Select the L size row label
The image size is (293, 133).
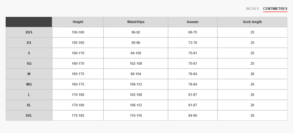point(29,95)
